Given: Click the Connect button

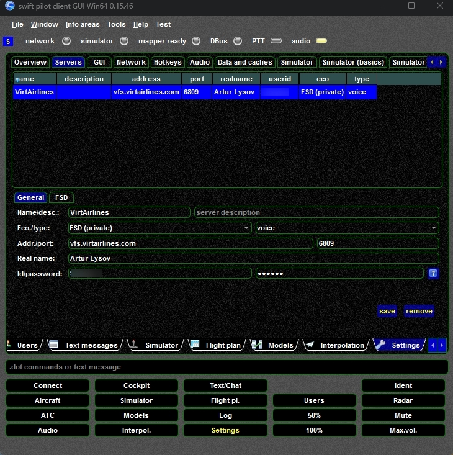Looking at the screenshot, I should click(x=48, y=385).
